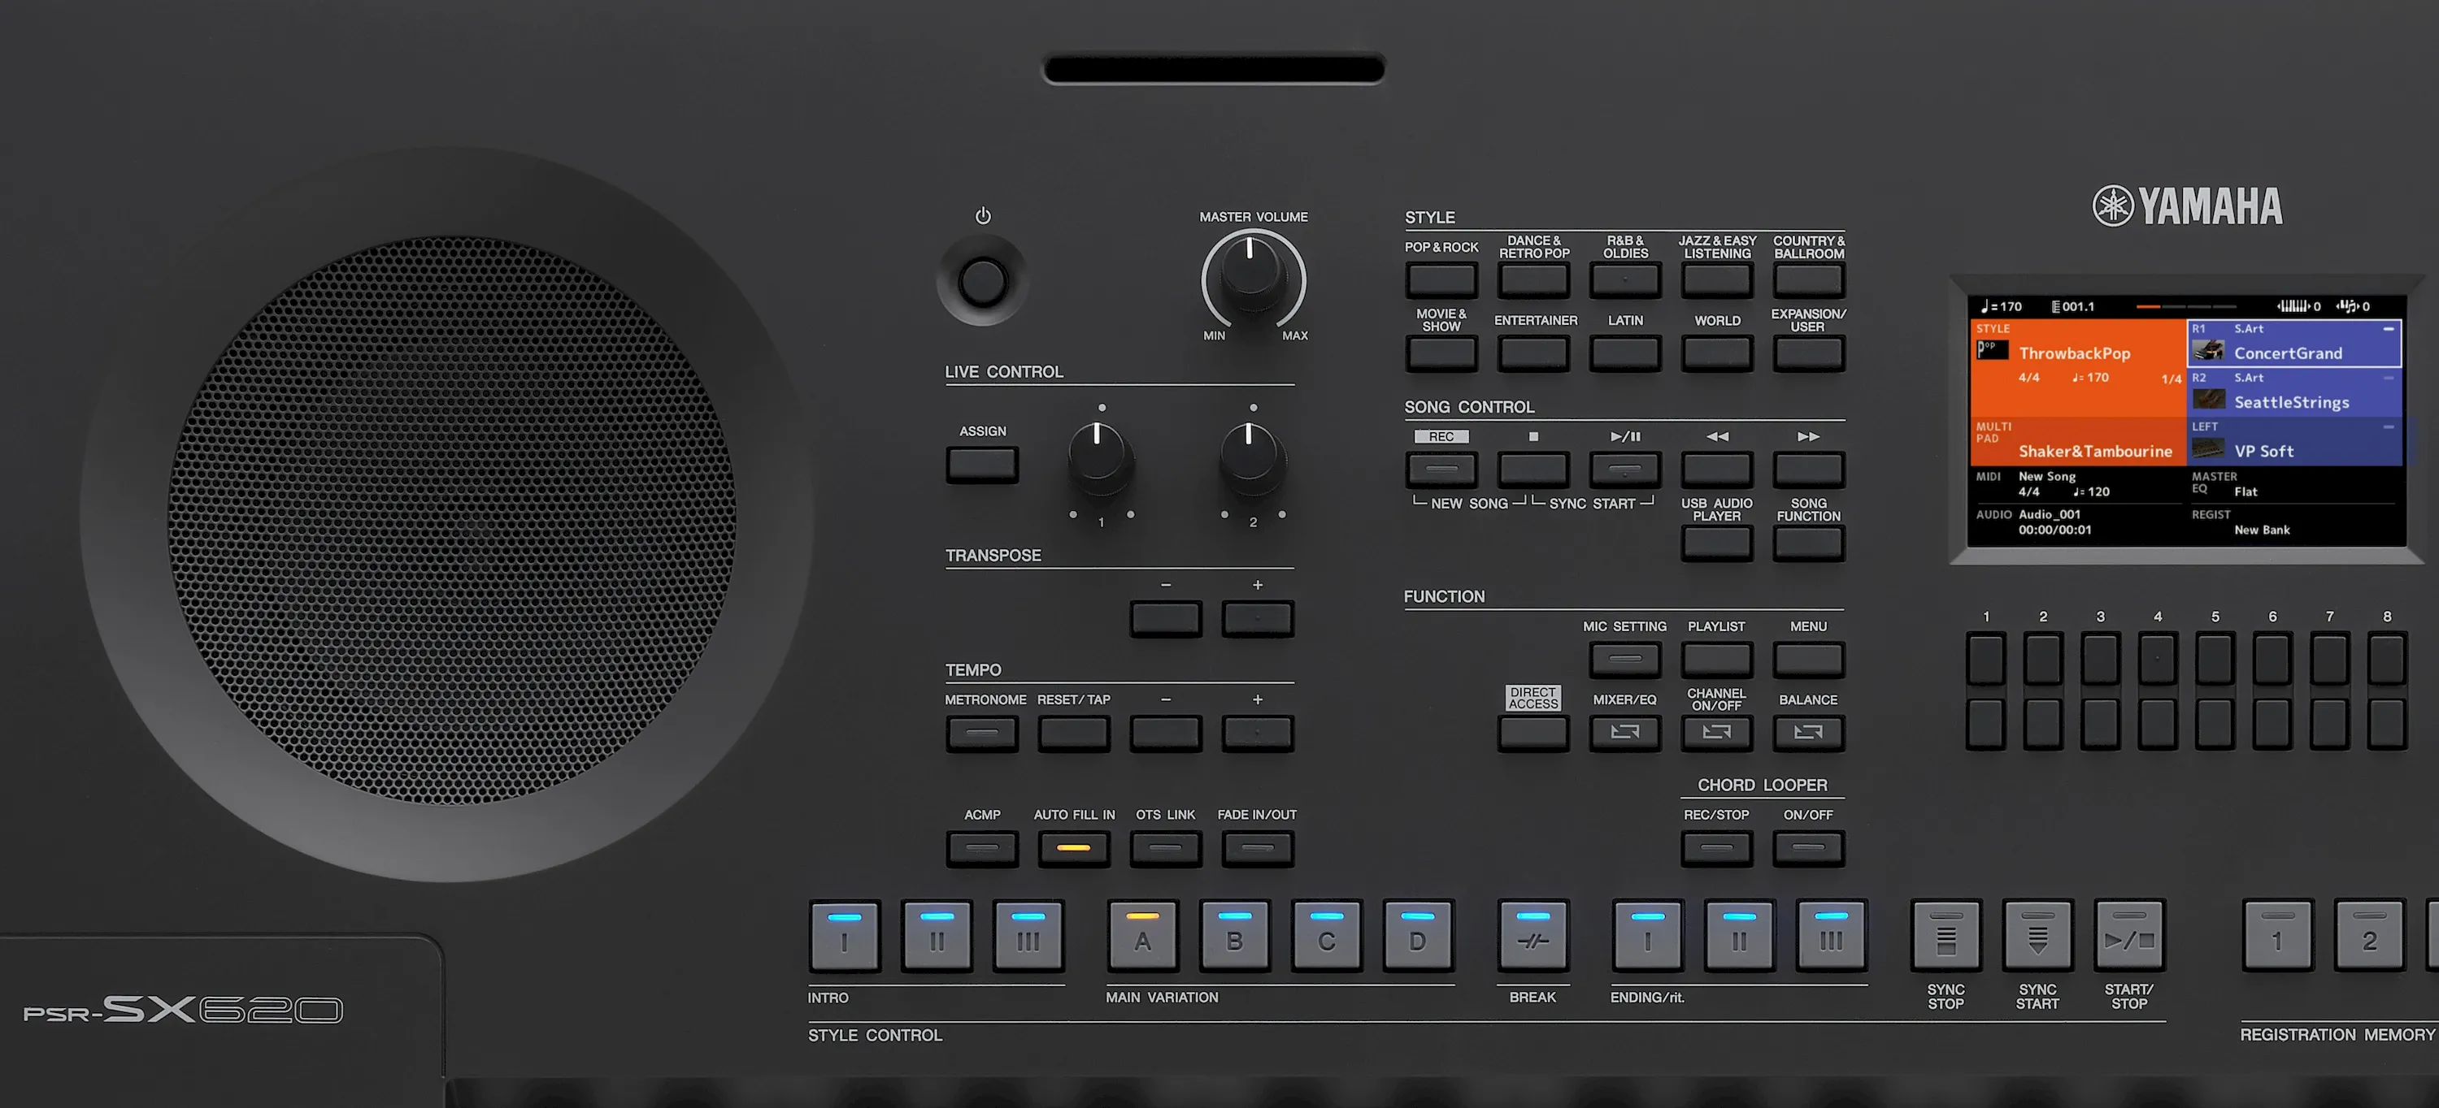Image resolution: width=2439 pixels, height=1108 pixels.
Task: Toggle Chord Looper Rec/Stop
Action: (1716, 848)
